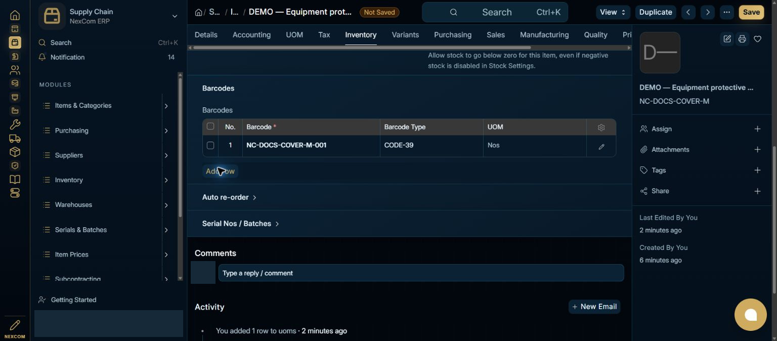777x341 pixels.
Task: Share the document with the Share plus
Action: pyautogui.click(x=757, y=191)
